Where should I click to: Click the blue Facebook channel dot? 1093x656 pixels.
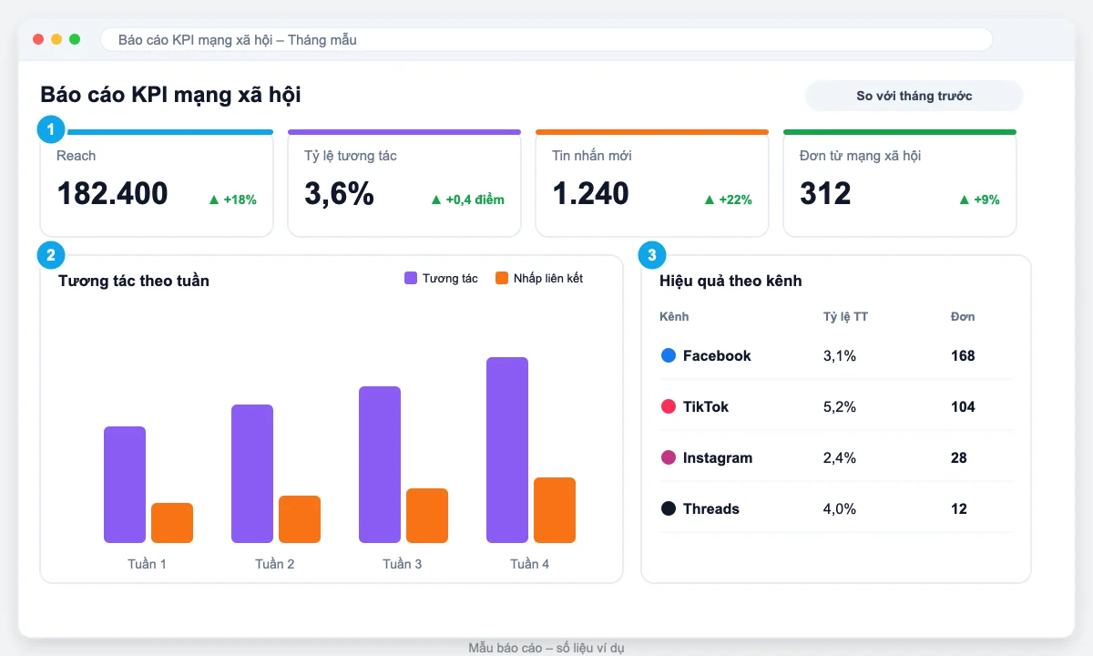pyautogui.click(x=669, y=355)
